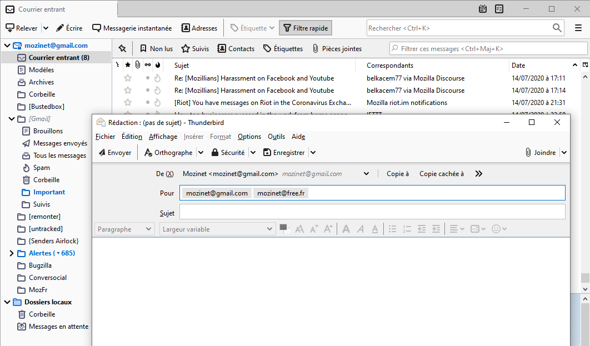Open the Outils menu
590x346 pixels.
[276, 137]
